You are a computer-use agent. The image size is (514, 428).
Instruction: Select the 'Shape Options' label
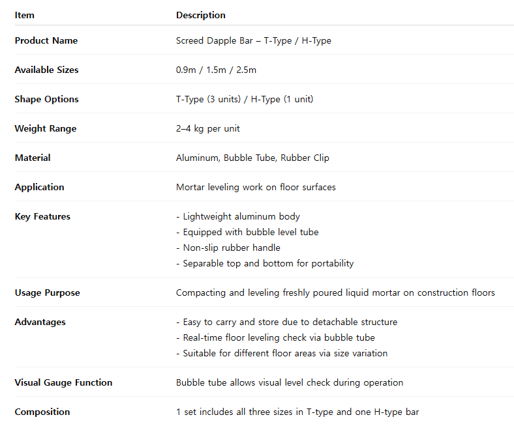(x=46, y=99)
